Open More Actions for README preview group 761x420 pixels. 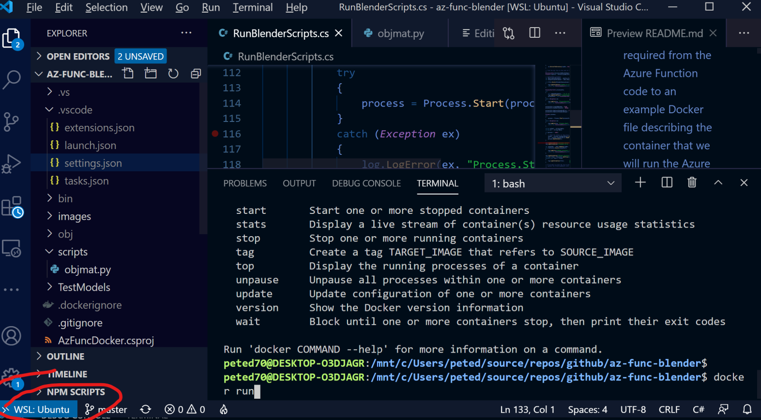click(x=744, y=33)
